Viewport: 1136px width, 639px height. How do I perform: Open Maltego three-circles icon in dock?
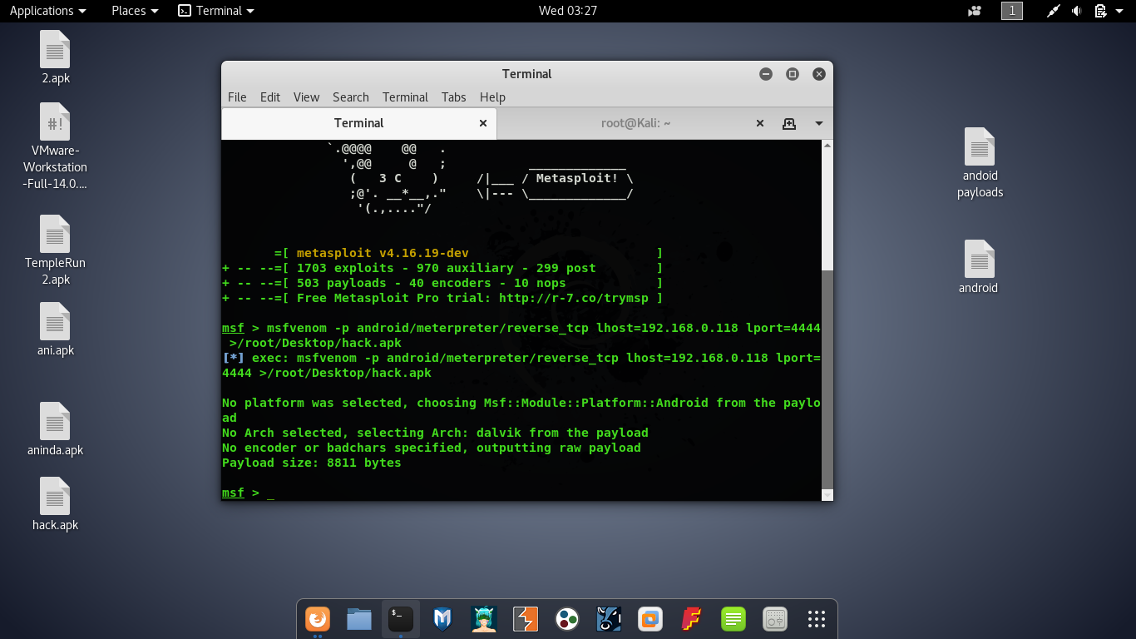[567, 619]
